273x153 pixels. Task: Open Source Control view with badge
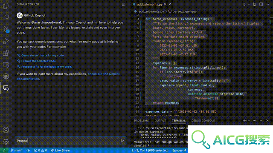pyautogui.click(x=6, y=29)
